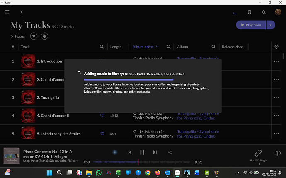The image size is (286, 178).
Task: Pause the currently playing track
Action: tap(142, 152)
